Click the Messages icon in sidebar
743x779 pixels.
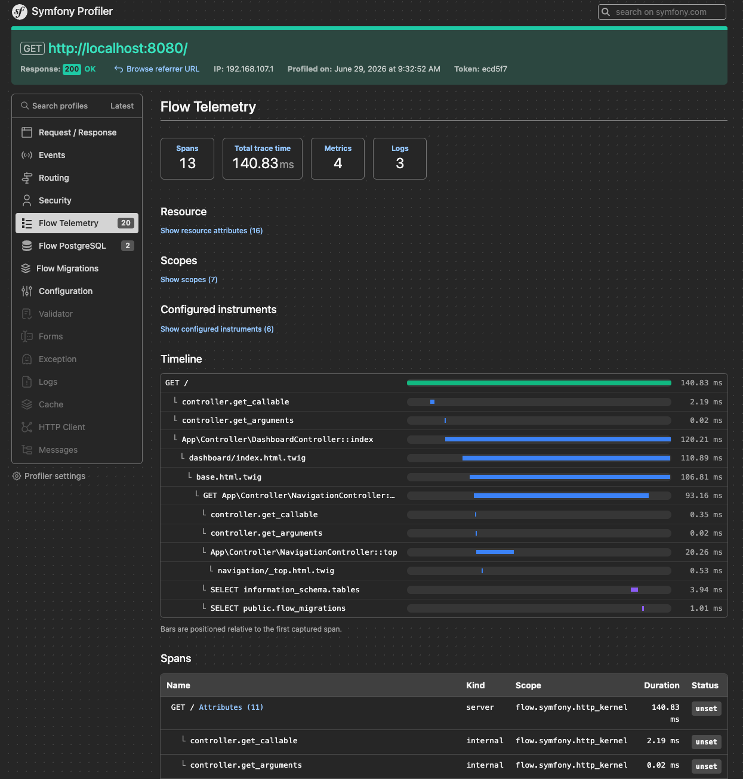[x=27, y=450]
